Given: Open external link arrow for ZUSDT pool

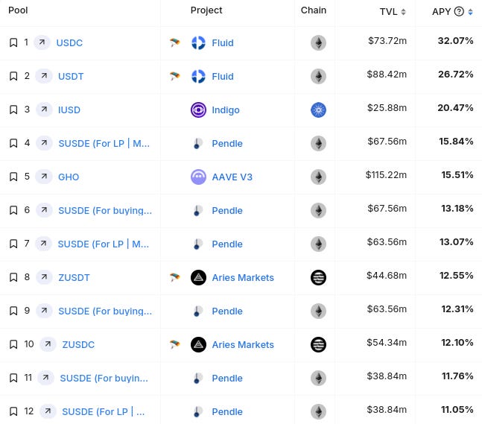Looking at the screenshot, I should [x=44, y=276].
